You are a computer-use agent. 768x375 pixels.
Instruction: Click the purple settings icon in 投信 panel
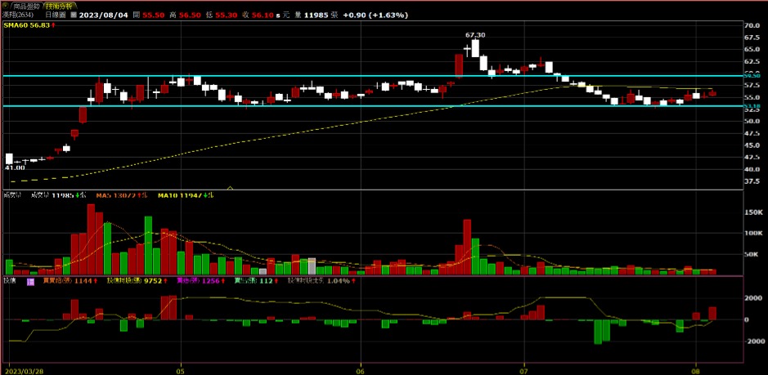click(30, 281)
